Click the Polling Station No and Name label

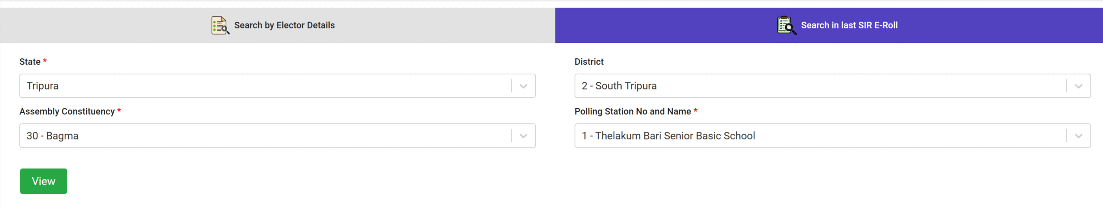pos(633,112)
